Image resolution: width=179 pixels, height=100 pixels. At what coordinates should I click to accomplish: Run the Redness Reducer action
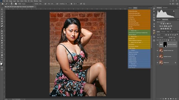tap(139, 35)
